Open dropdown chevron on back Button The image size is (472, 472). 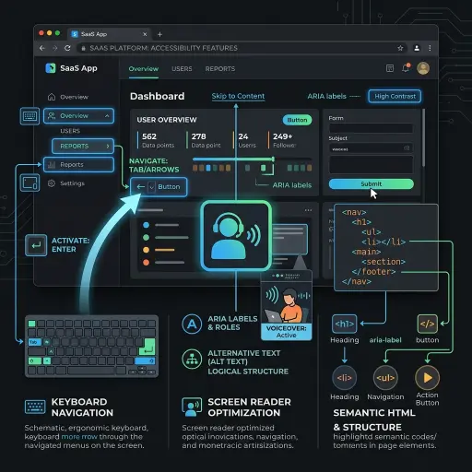tap(151, 187)
